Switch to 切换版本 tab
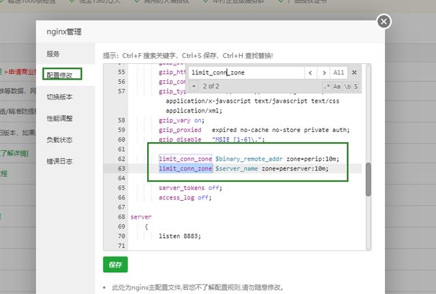Viewport: 436px width, 294px height. click(59, 96)
